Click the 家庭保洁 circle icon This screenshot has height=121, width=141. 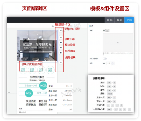tap(23, 70)
